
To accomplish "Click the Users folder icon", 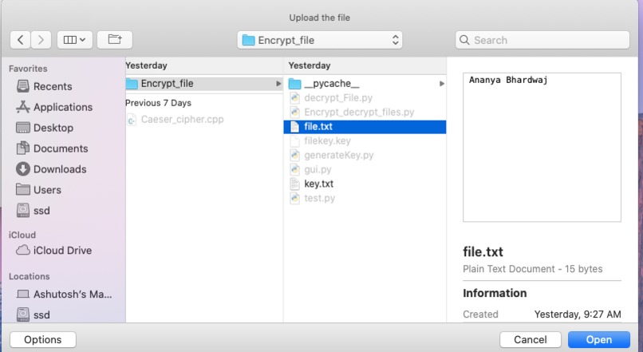I will [23, 189].
